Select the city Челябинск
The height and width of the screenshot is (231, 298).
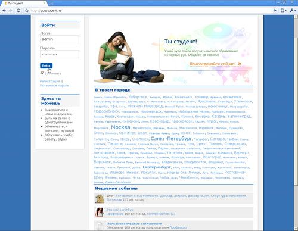click(189, 177)
